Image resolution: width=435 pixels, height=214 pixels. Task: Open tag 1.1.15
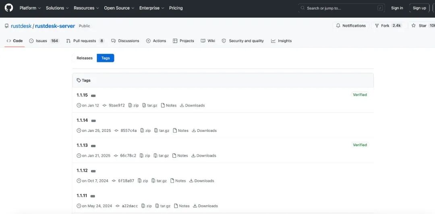(x=82, y=95)
